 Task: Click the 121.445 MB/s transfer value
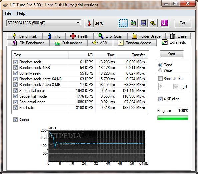(134, 91)
